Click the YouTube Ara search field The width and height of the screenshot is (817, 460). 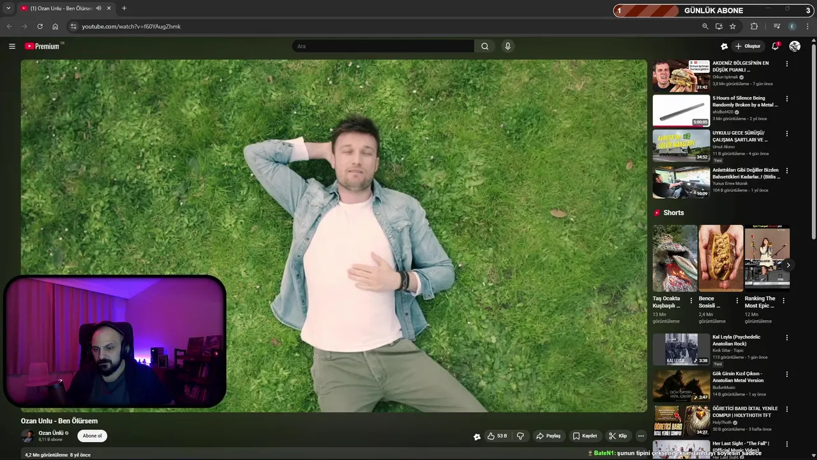[x=383, y=46]
